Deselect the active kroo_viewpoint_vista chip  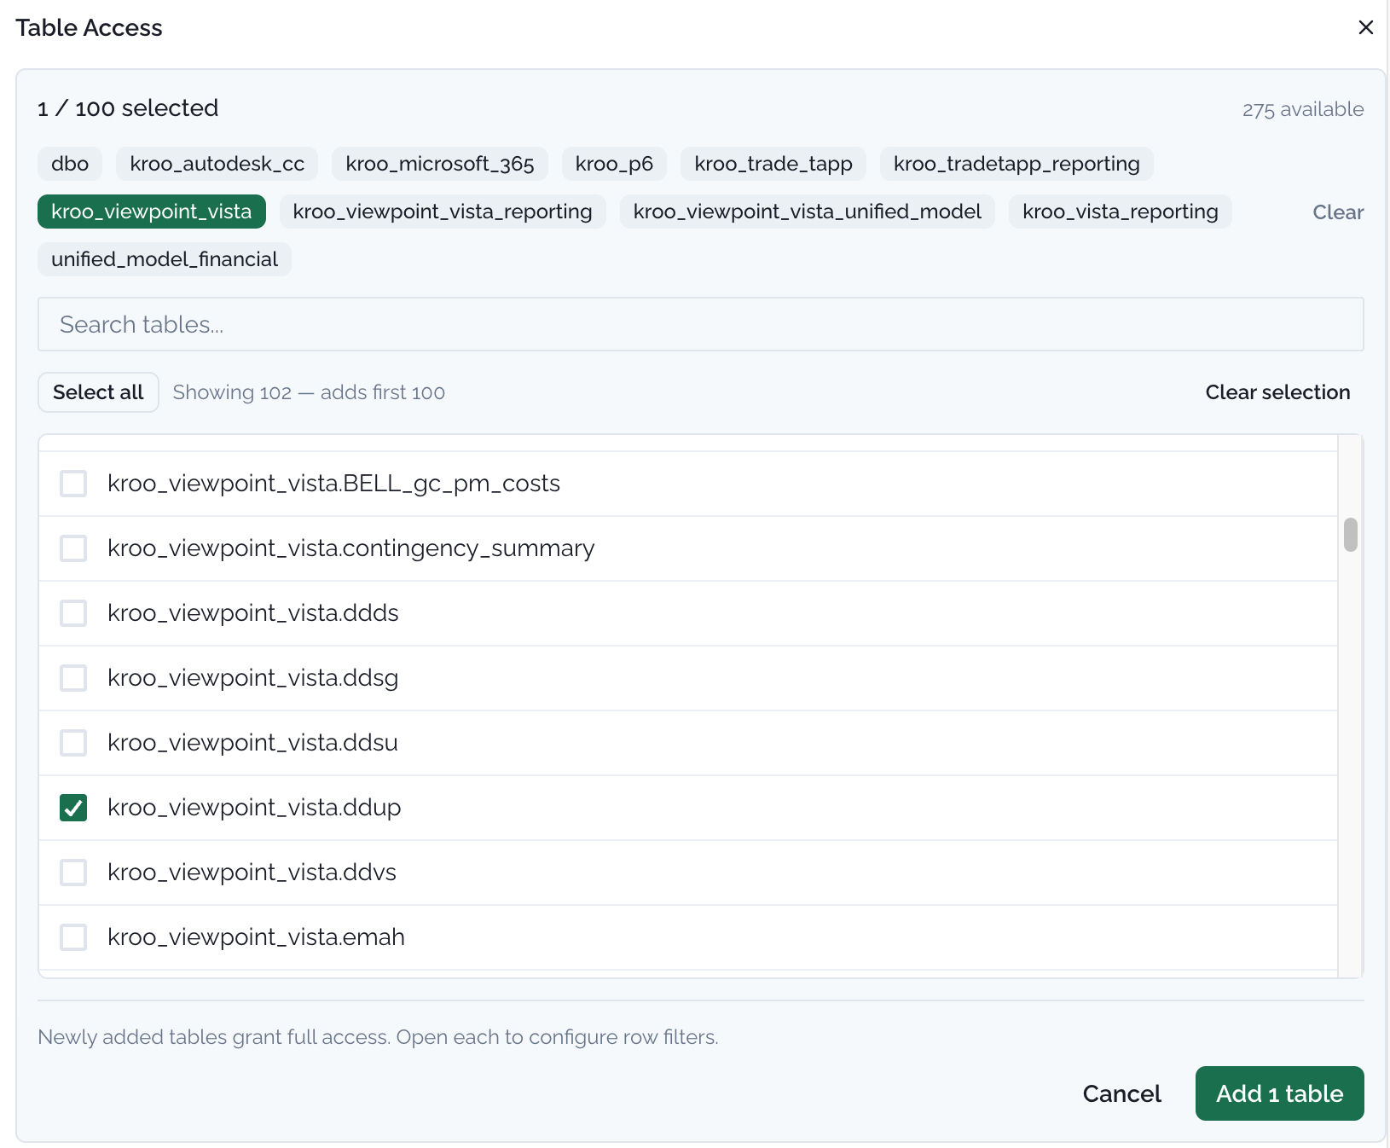pyautogui.click(x=152, y=212)
